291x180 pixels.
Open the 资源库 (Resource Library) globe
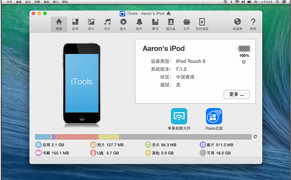[237, 24]
